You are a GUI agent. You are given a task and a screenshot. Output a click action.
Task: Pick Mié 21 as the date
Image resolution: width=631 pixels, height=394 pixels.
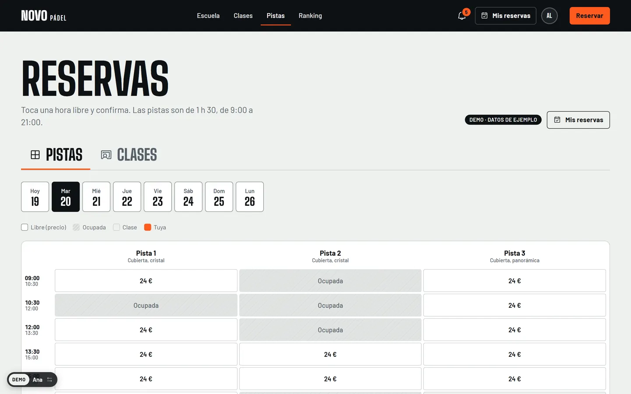(x=96, y=197)
